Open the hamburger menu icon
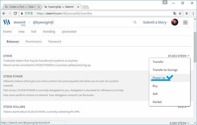 [185, 22]
